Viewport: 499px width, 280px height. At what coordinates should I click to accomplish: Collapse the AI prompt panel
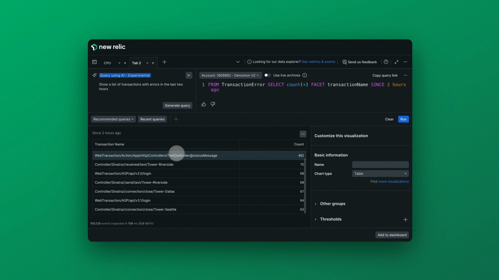point(189,75)
